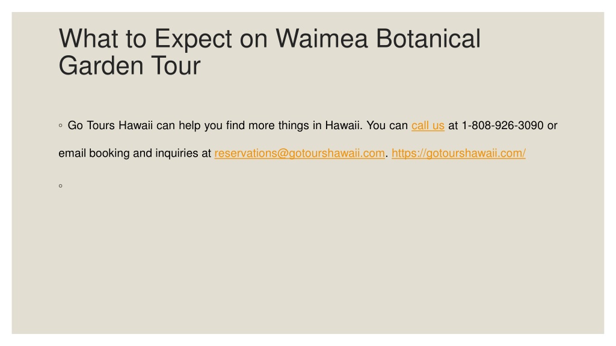This screenshot has height=346, width=616.
Task: Click the phone number 1-808-926-3090
Action: pos(502,126)
